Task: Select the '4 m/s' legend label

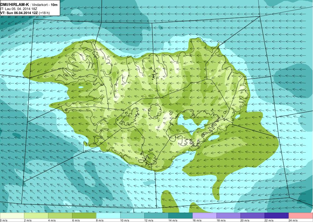Action: click(52, 220)
